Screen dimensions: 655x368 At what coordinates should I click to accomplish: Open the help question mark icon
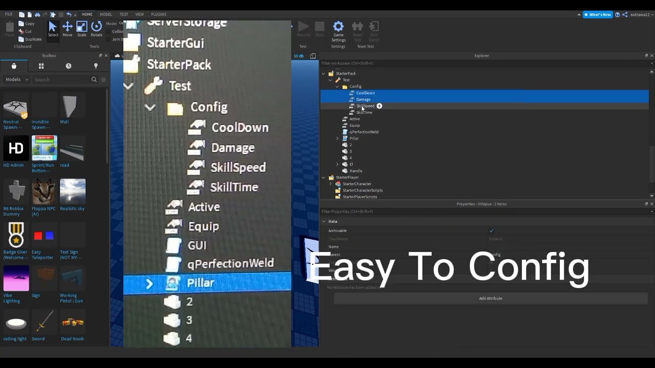(x=617, y=14)
